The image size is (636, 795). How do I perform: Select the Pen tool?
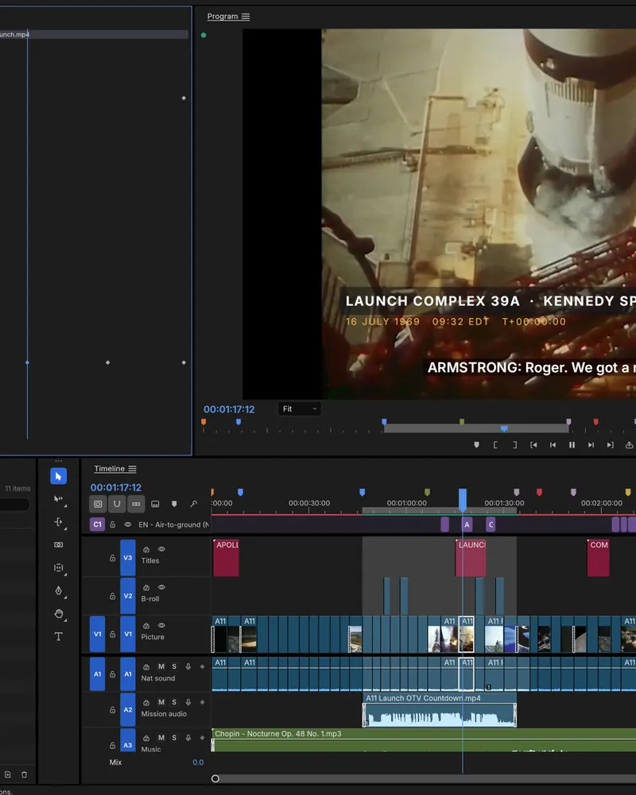coord(58,591)
